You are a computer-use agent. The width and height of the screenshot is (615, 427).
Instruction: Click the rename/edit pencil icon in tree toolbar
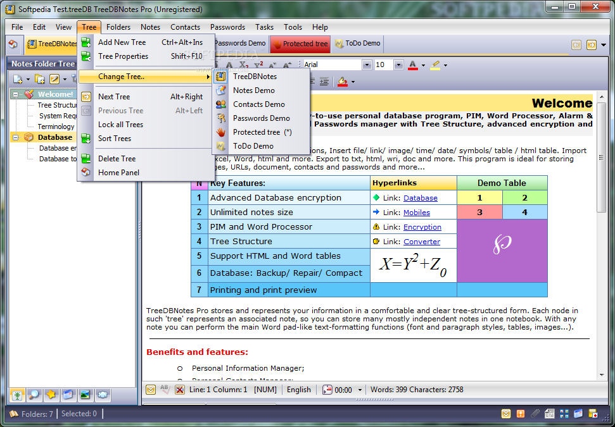point(54,80)
